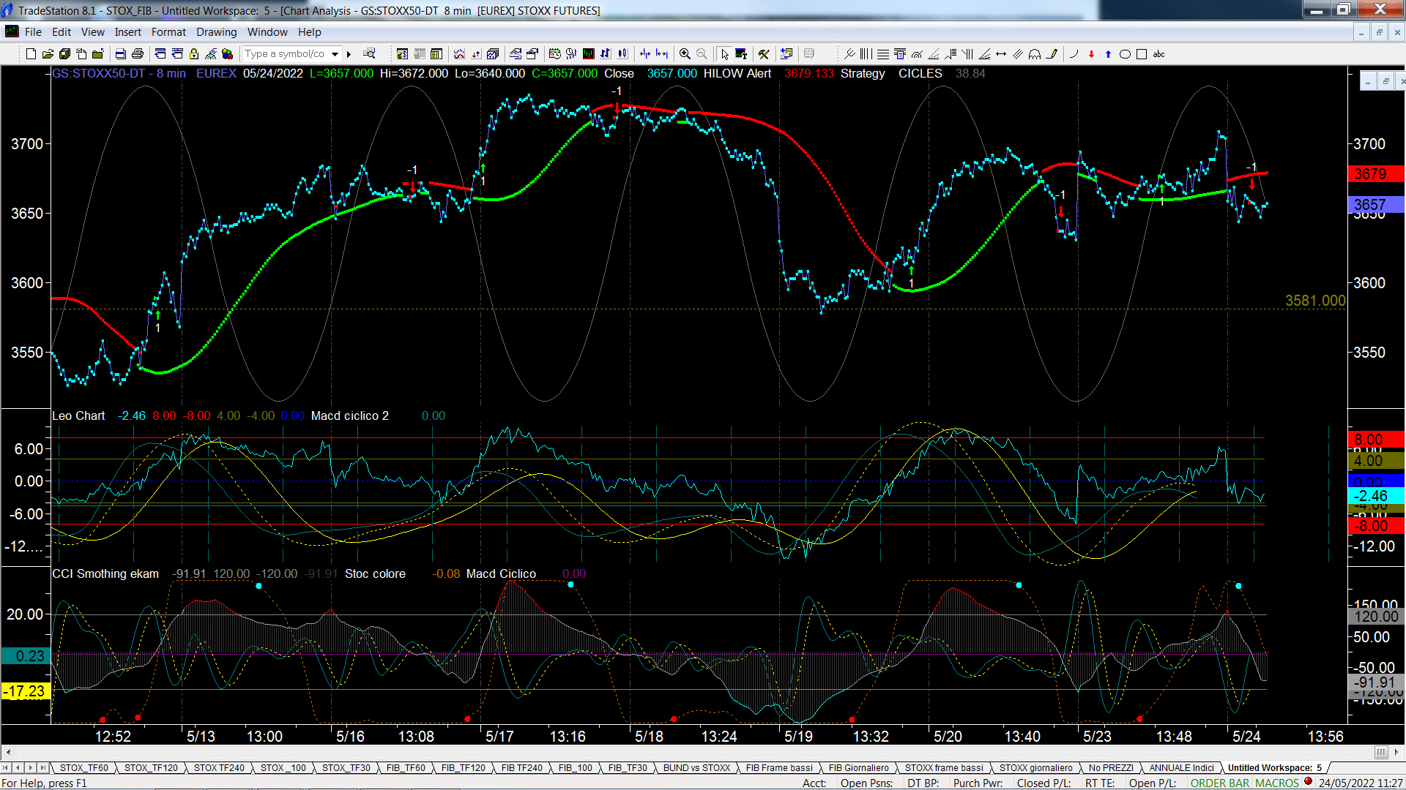The width and height of the screenshot is (1406, 790).
Task: Click the horizontal scrollbar left arrow
Action: coord(8,752)
